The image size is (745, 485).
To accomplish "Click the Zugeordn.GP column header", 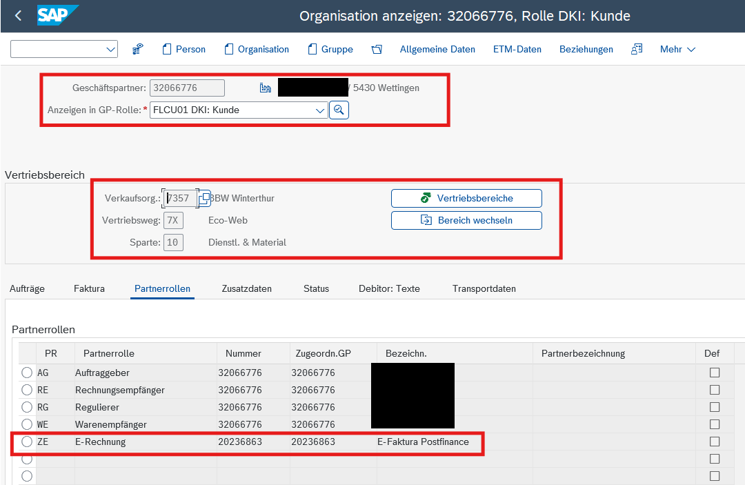I will 333,353.
